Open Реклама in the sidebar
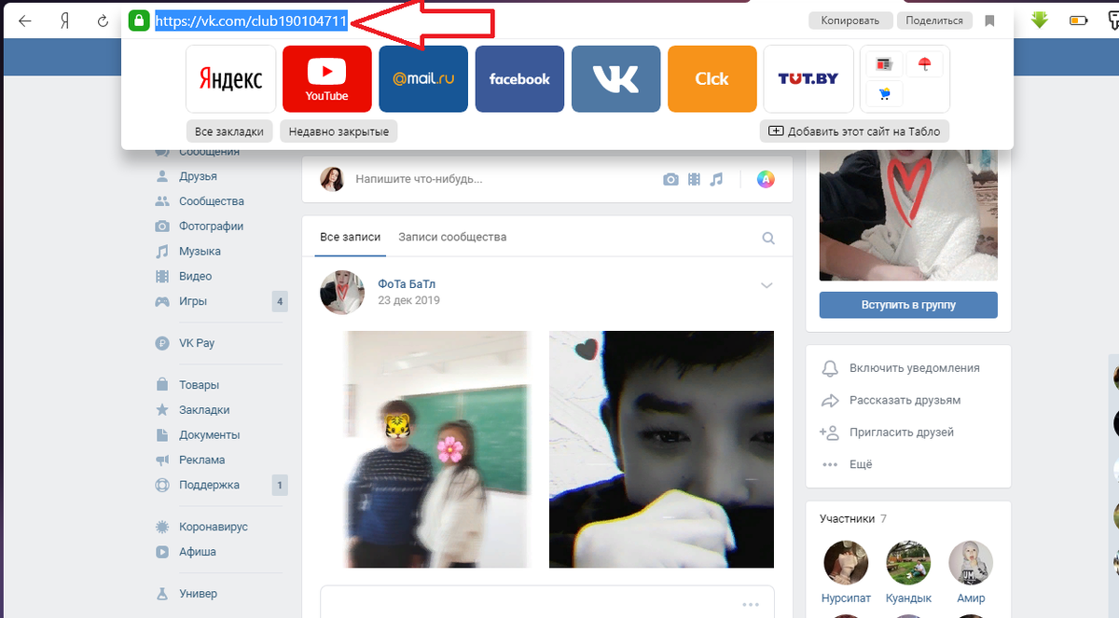1119x618 pixels. tap(202, 460)
